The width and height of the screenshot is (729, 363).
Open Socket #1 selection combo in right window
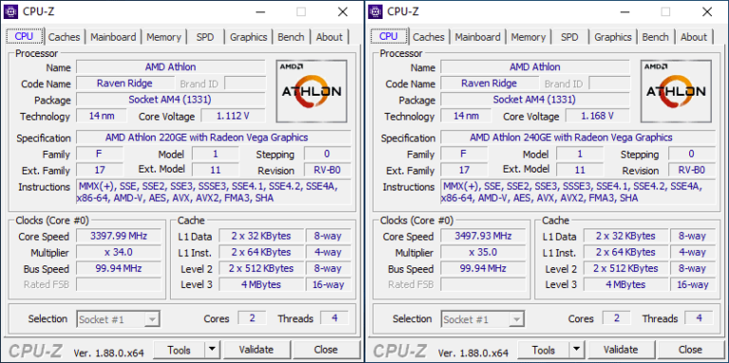(x=482, y=318)
